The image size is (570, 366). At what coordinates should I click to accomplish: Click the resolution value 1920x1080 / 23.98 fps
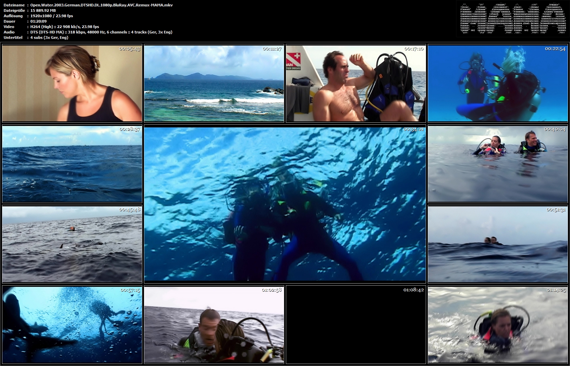51,16
